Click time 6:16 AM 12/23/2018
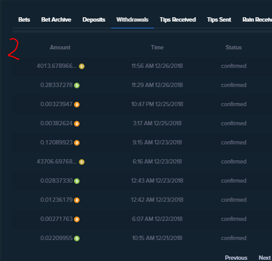Viewport: 272px width, 261px height. click(x=157, y=162)
